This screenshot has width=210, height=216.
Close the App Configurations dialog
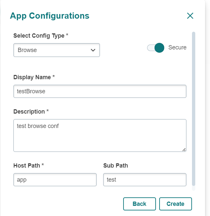point(190,16)
